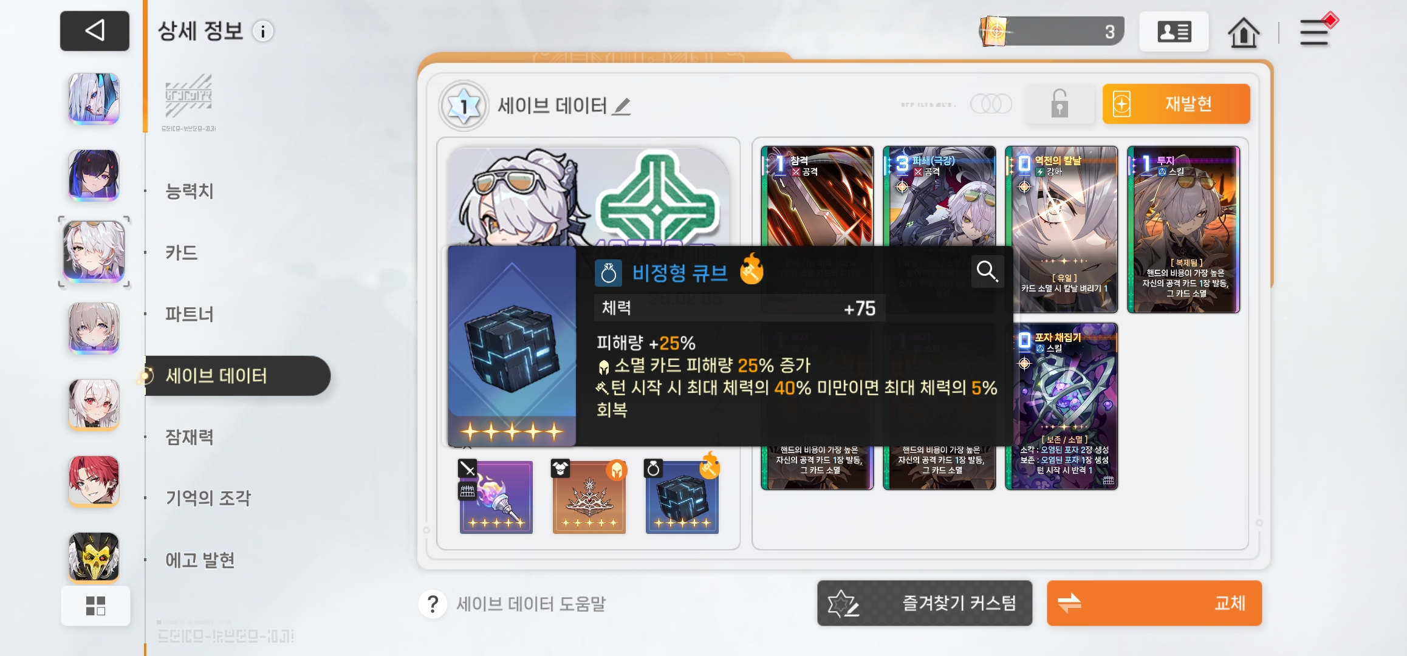Open the 잠재력 menu item
The height and width of the screenshot is (656, 1407).
tap(190, 436)
